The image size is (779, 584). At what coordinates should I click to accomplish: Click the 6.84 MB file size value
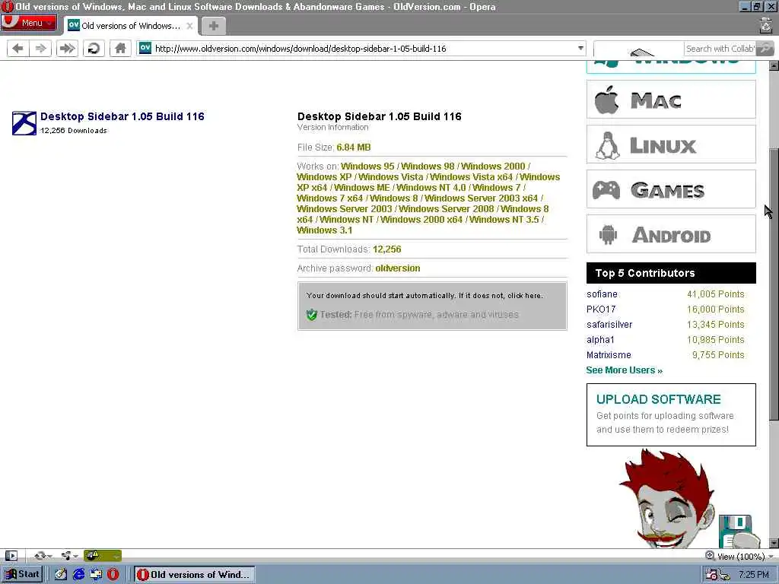point(353,148)
